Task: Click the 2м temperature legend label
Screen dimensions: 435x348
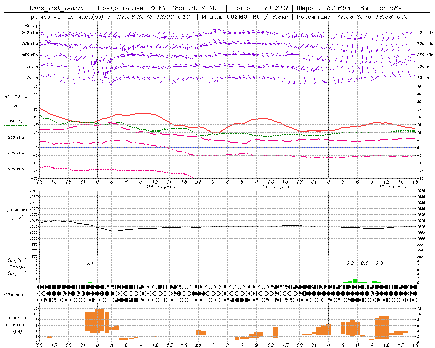Action: (16, 106)
